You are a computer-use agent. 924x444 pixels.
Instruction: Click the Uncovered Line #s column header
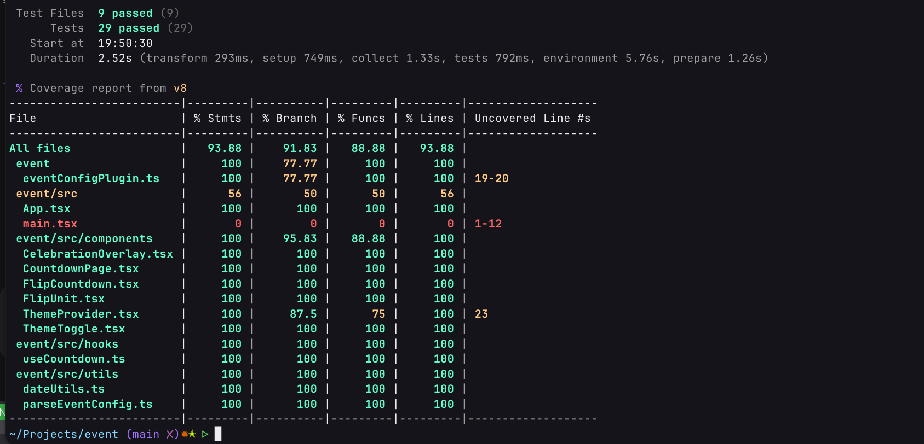pos(532,118)
